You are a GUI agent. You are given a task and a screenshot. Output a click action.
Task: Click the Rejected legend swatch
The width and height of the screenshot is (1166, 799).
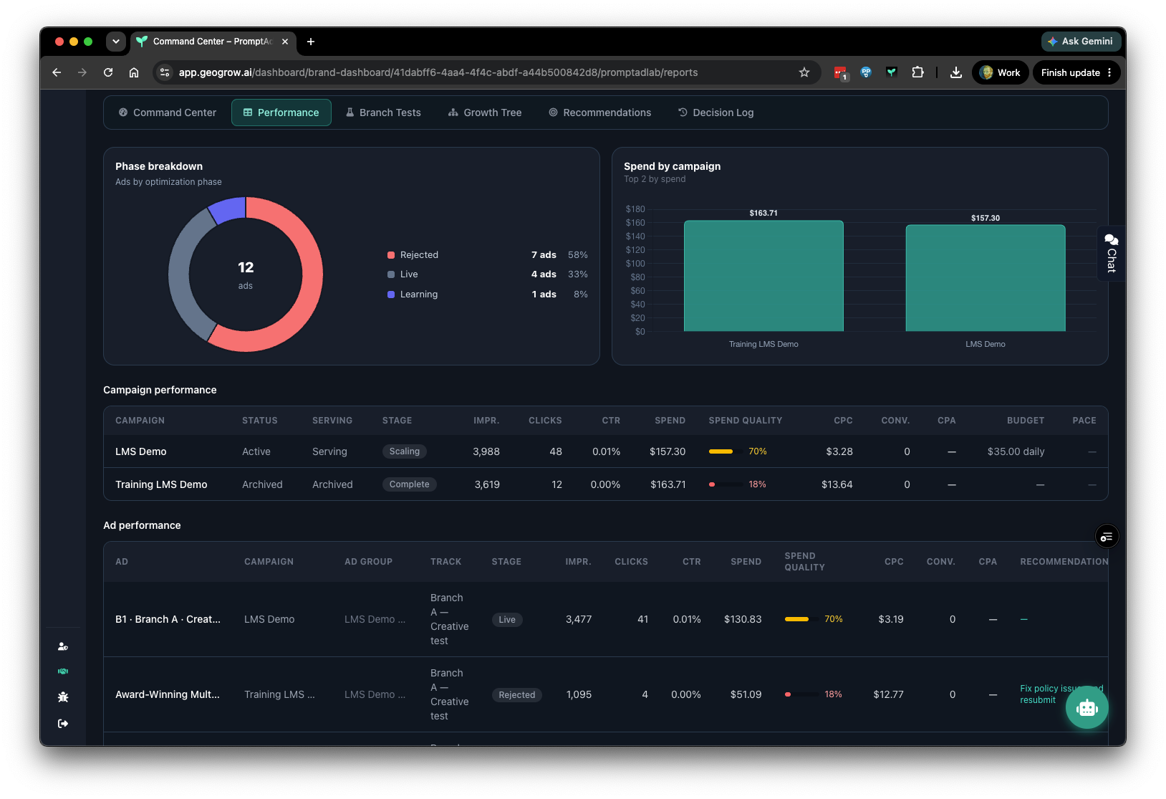tap(391, 255)
